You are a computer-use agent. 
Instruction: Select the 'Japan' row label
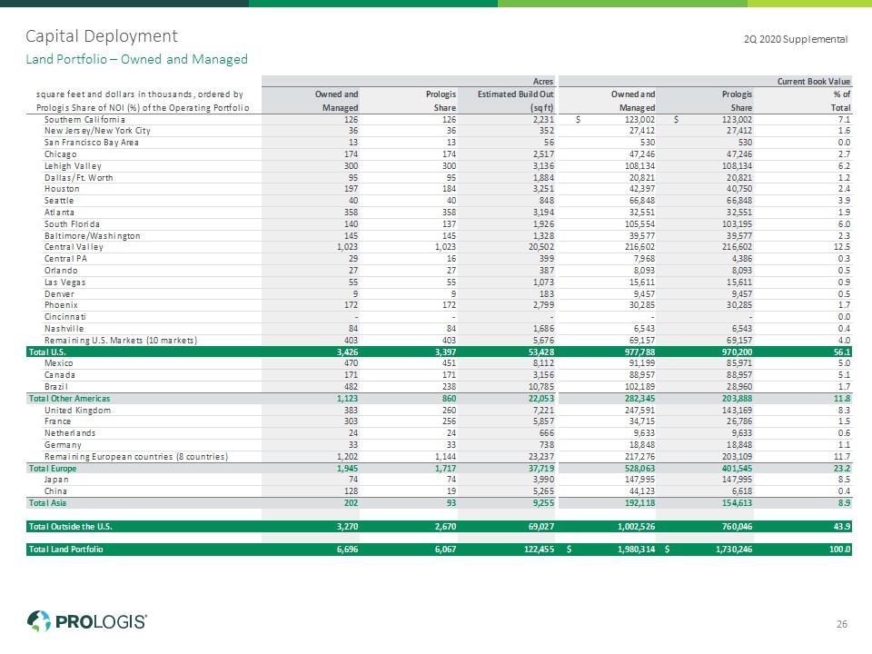tap(56, 480)
